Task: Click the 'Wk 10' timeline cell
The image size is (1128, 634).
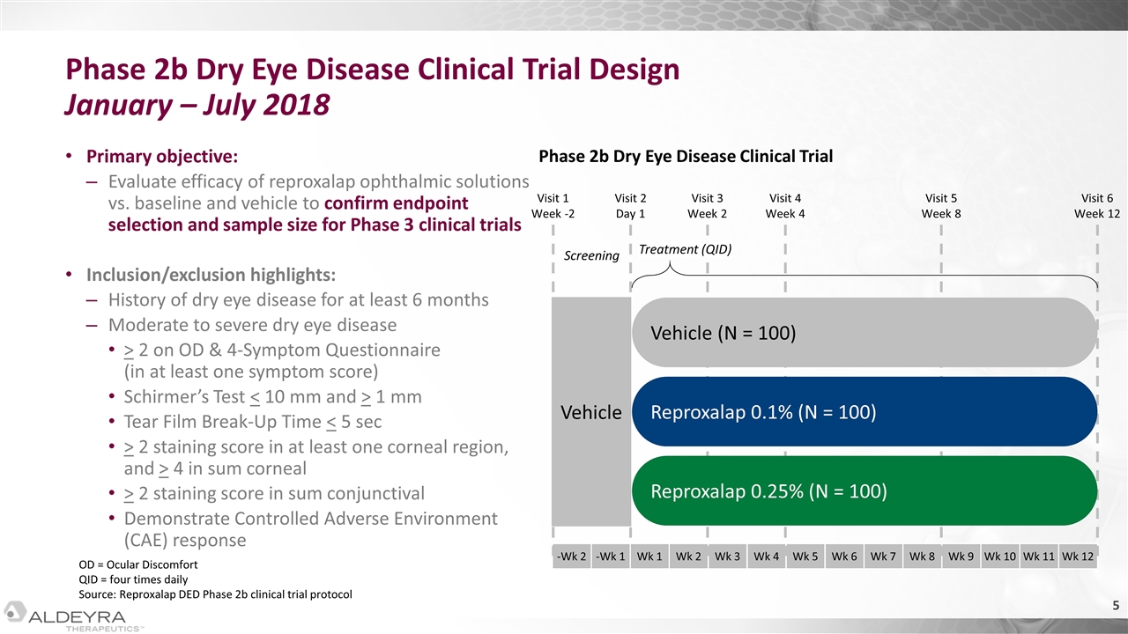Action: click(1000, 557)
